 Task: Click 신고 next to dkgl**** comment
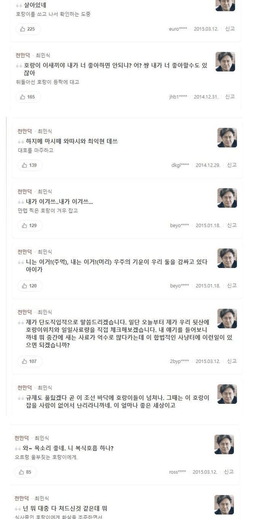point(231,165)
